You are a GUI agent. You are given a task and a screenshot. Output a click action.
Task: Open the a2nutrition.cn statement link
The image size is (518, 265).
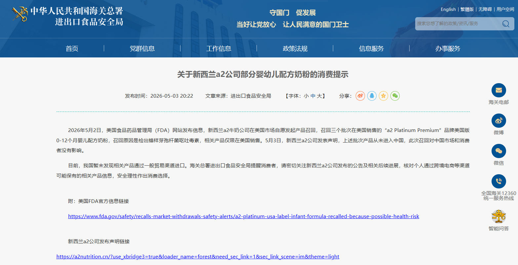(x=198, y=257)
